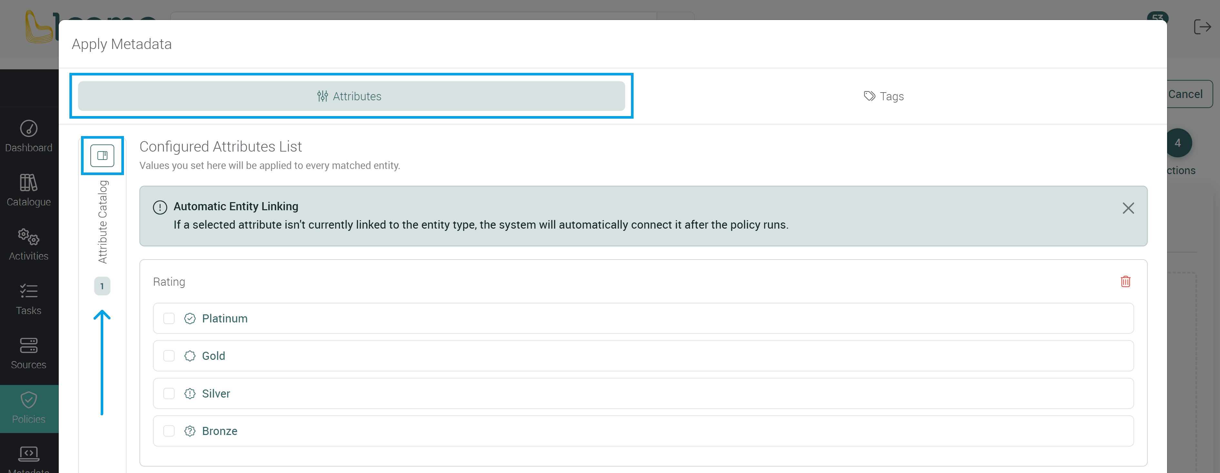Image resolution: width=1220 pixels, height=473 pixels.
Task: Check the Gold rating checkbox
Action: coord(169,356)
